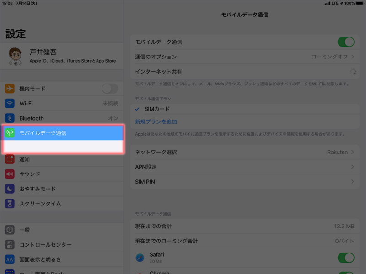The width and height of the screenshot is (366, 274).
Task: Tap the インターネット共有 loading spinner
Action: [353, 72]
